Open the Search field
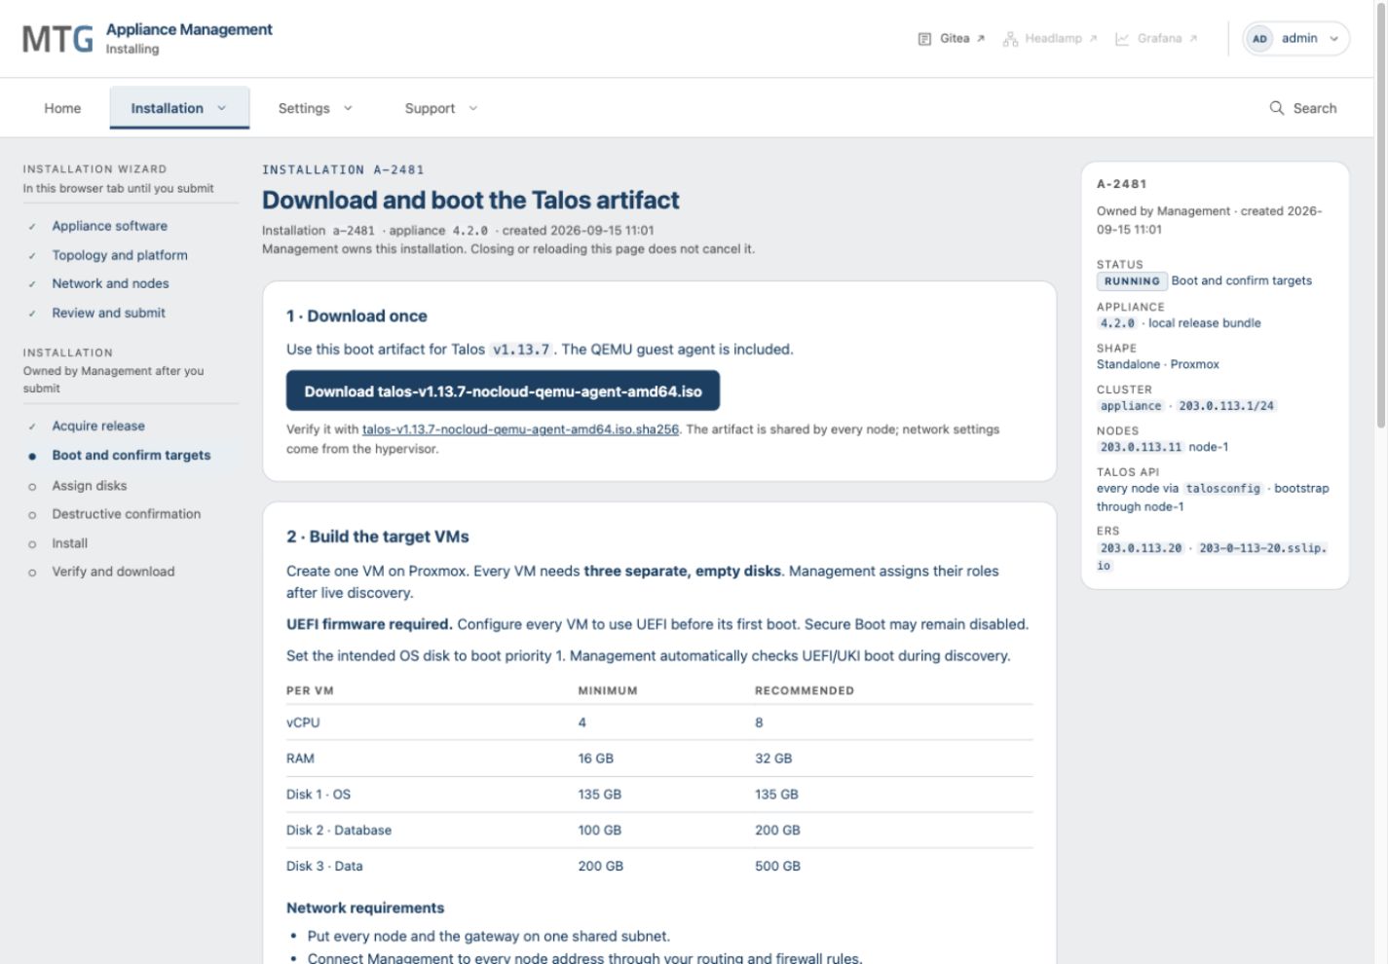Viewport: 1388px width, 964px height. point(1303,108)
